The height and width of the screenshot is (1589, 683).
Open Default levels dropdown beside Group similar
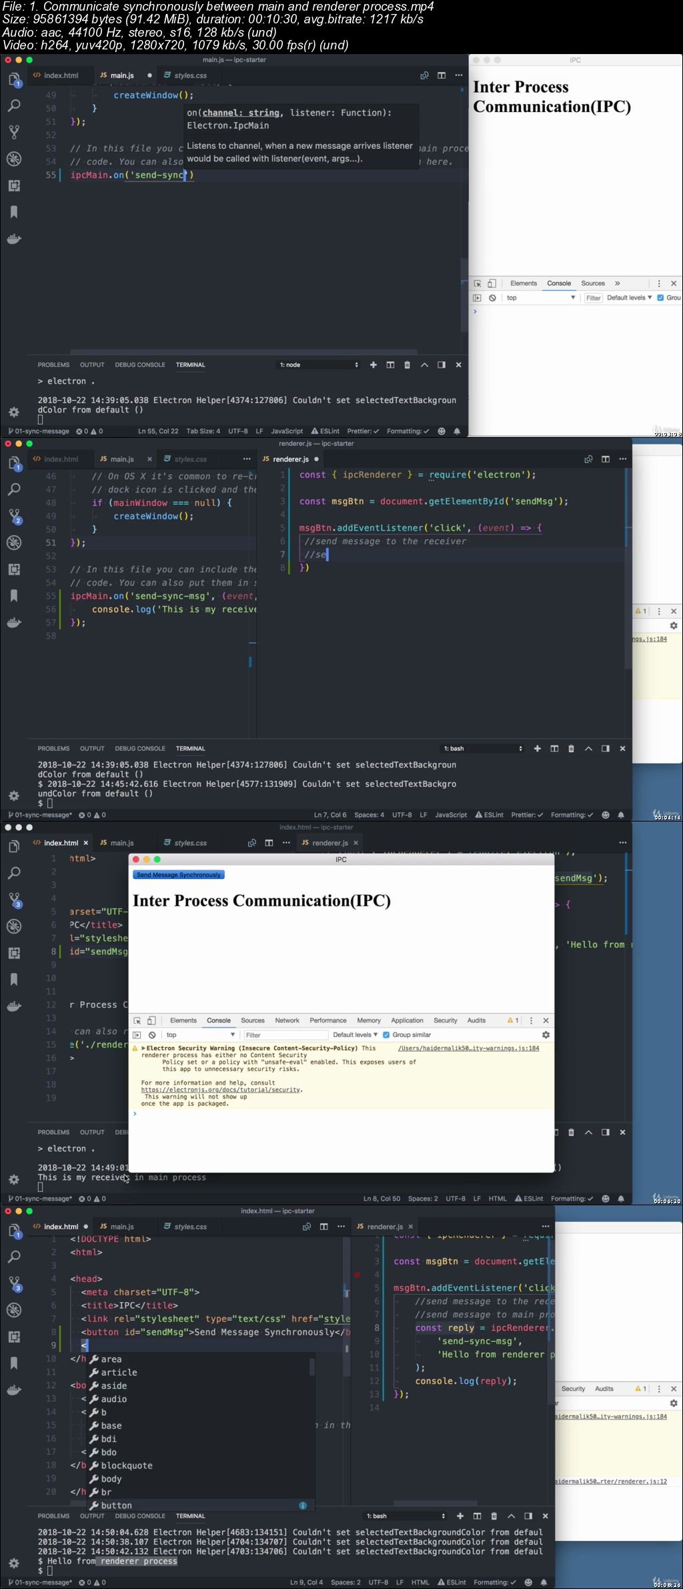click(356, 1035)
